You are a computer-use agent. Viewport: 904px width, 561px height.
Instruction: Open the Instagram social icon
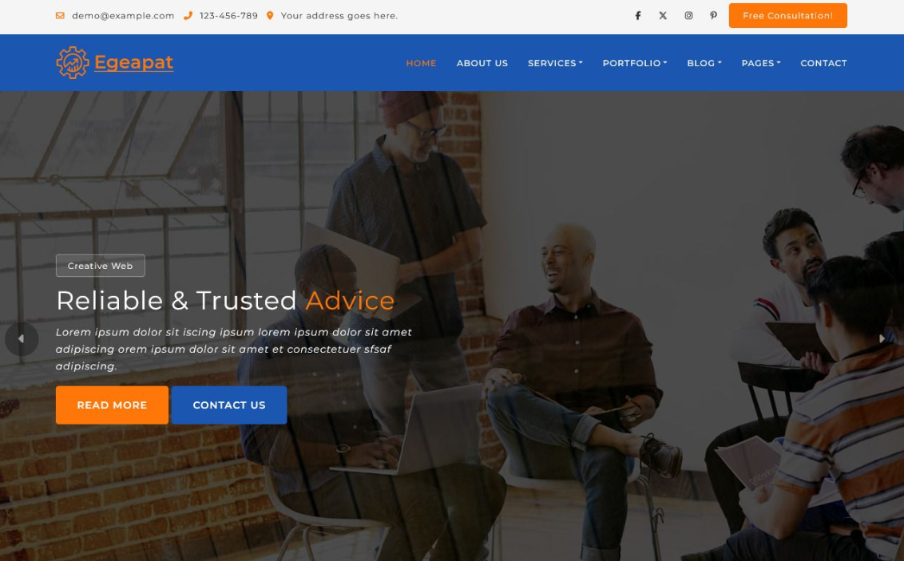coord(688,15)
